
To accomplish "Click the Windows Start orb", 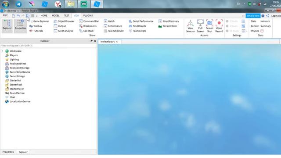I will point(6,4).
